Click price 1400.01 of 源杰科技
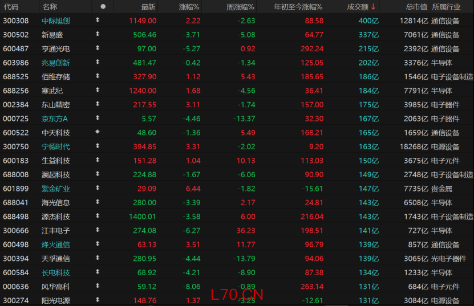Image resolution: width=474 pixels, height=306 pixels. coord(143,217)
